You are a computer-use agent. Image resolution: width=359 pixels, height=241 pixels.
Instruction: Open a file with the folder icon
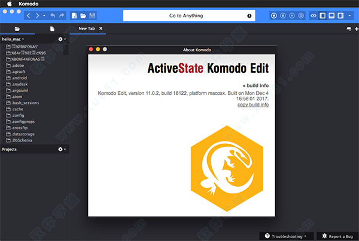click(x=83, y=16)
